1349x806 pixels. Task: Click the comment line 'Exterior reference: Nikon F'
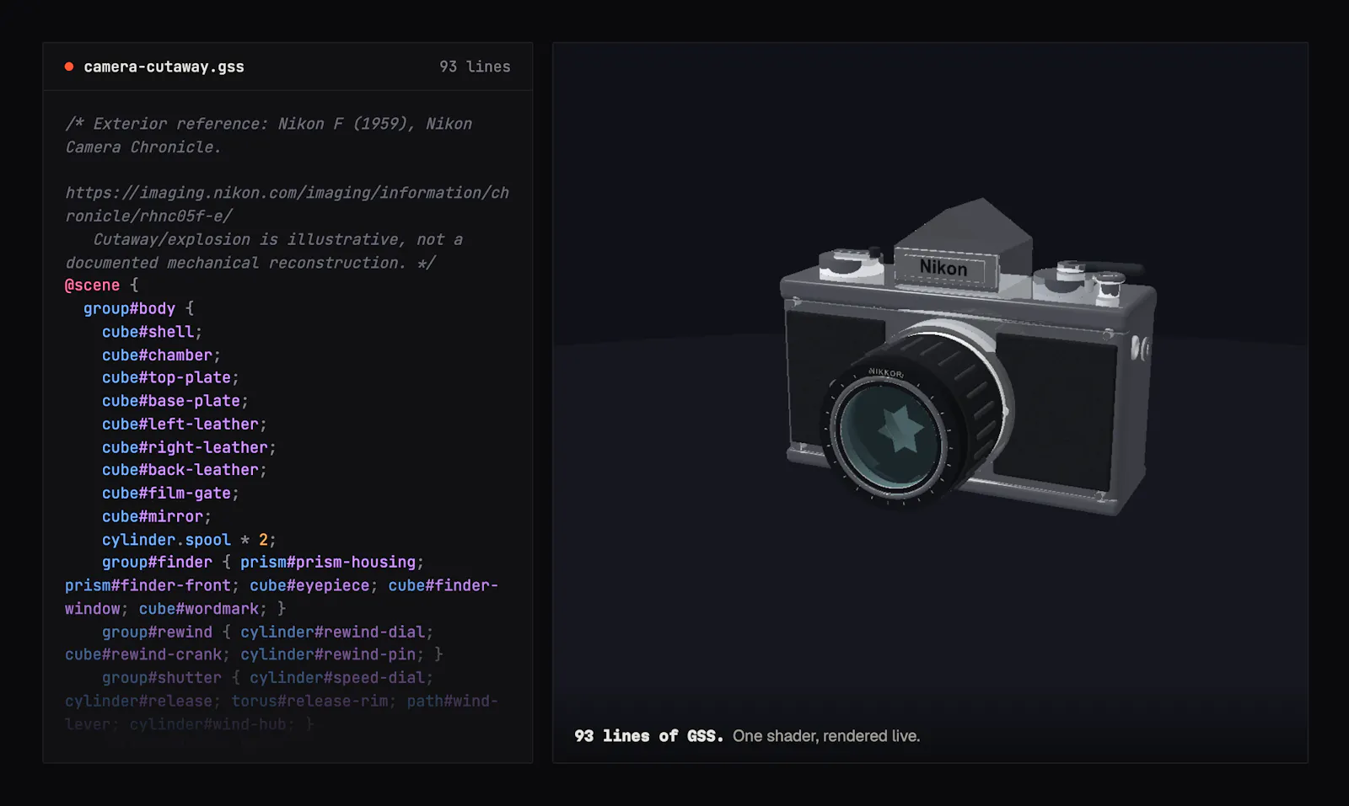click(268, 136)
